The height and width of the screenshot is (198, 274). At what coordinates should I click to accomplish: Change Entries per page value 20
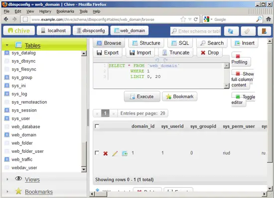coord(162,113)
